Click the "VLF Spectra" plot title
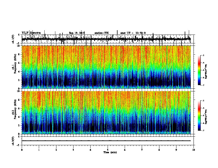Image resolution: width=218 pixels, height=168 pixels. [x=31, y=33]
